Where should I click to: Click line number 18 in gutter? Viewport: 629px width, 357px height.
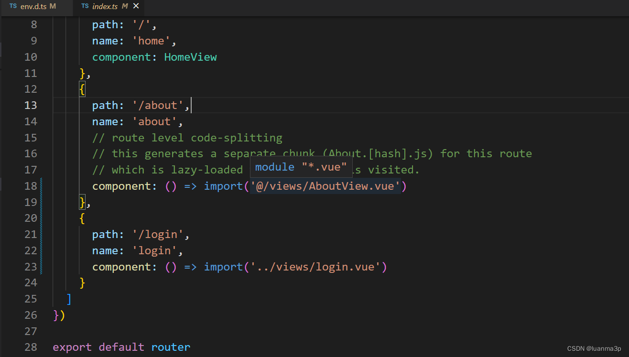pos(31,186)
